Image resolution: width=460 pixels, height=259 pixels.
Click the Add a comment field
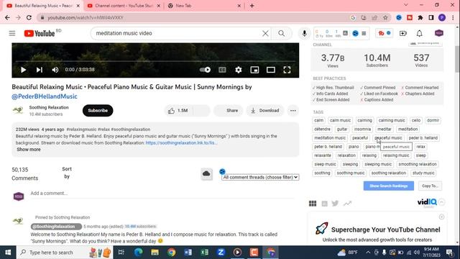[x=162, y=194]
